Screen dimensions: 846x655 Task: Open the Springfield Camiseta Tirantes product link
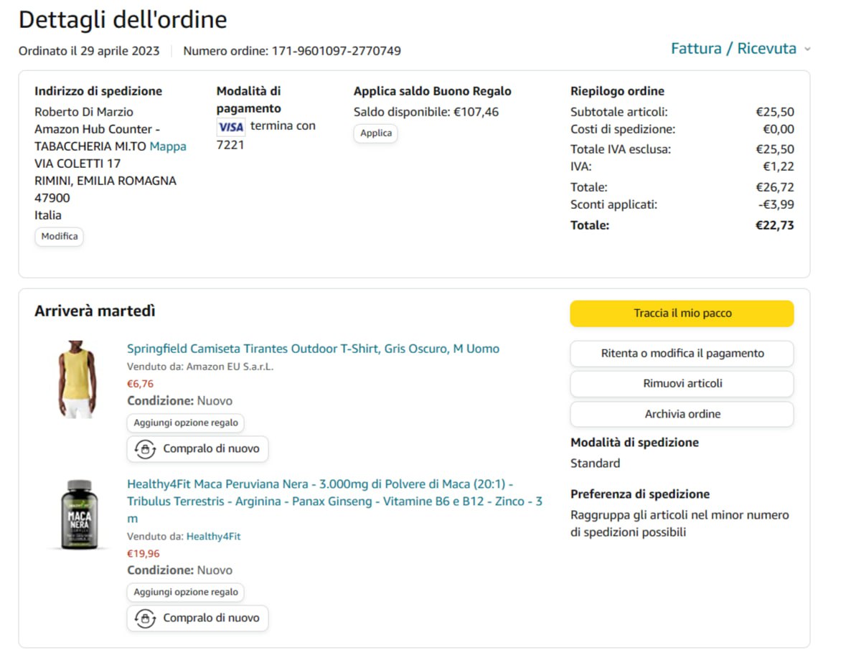click(313, 349)
